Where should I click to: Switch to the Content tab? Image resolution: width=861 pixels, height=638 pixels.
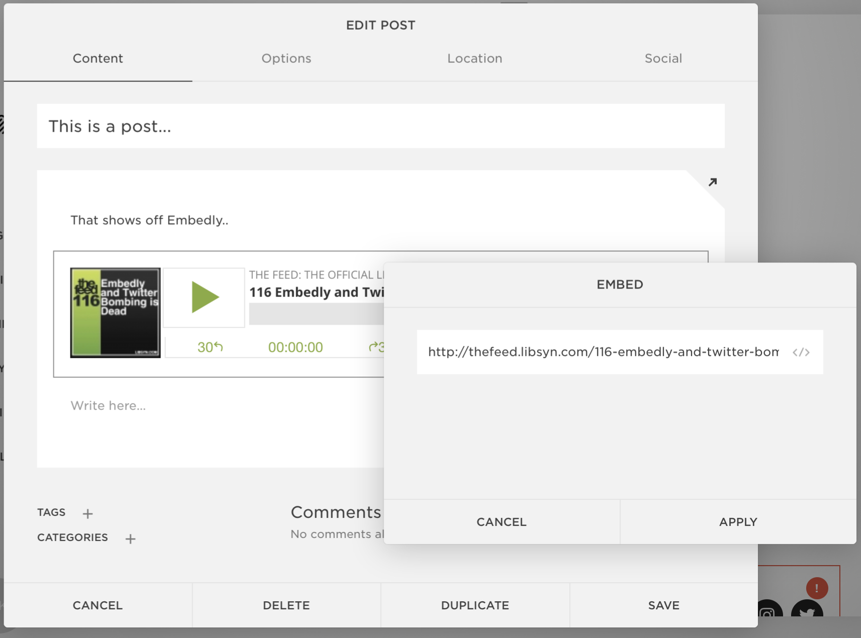pyautogui.click(x=98, y=58)
